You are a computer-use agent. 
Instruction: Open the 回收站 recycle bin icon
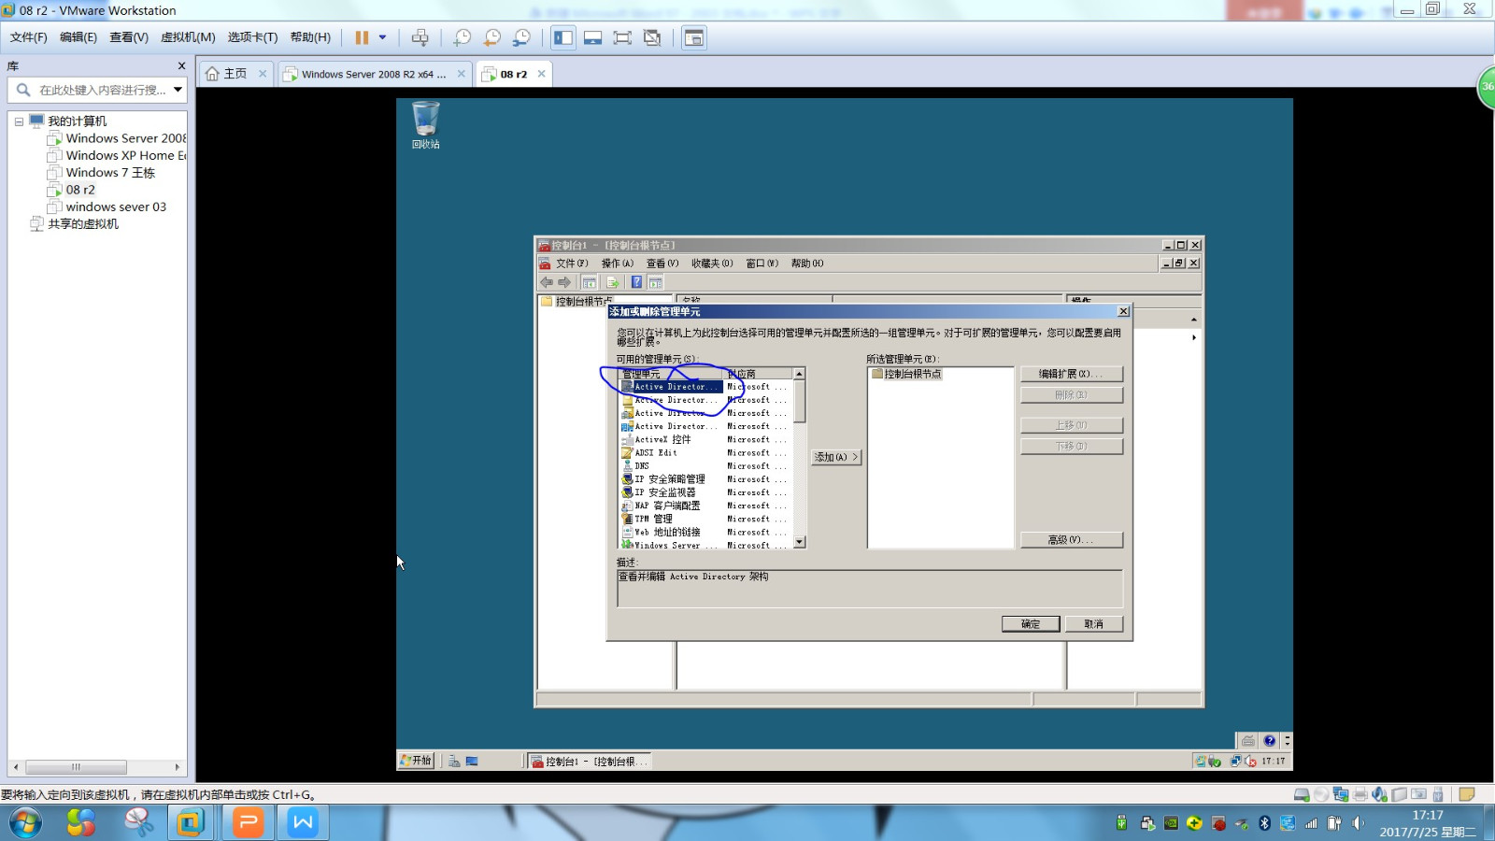[x=425, y=125]
